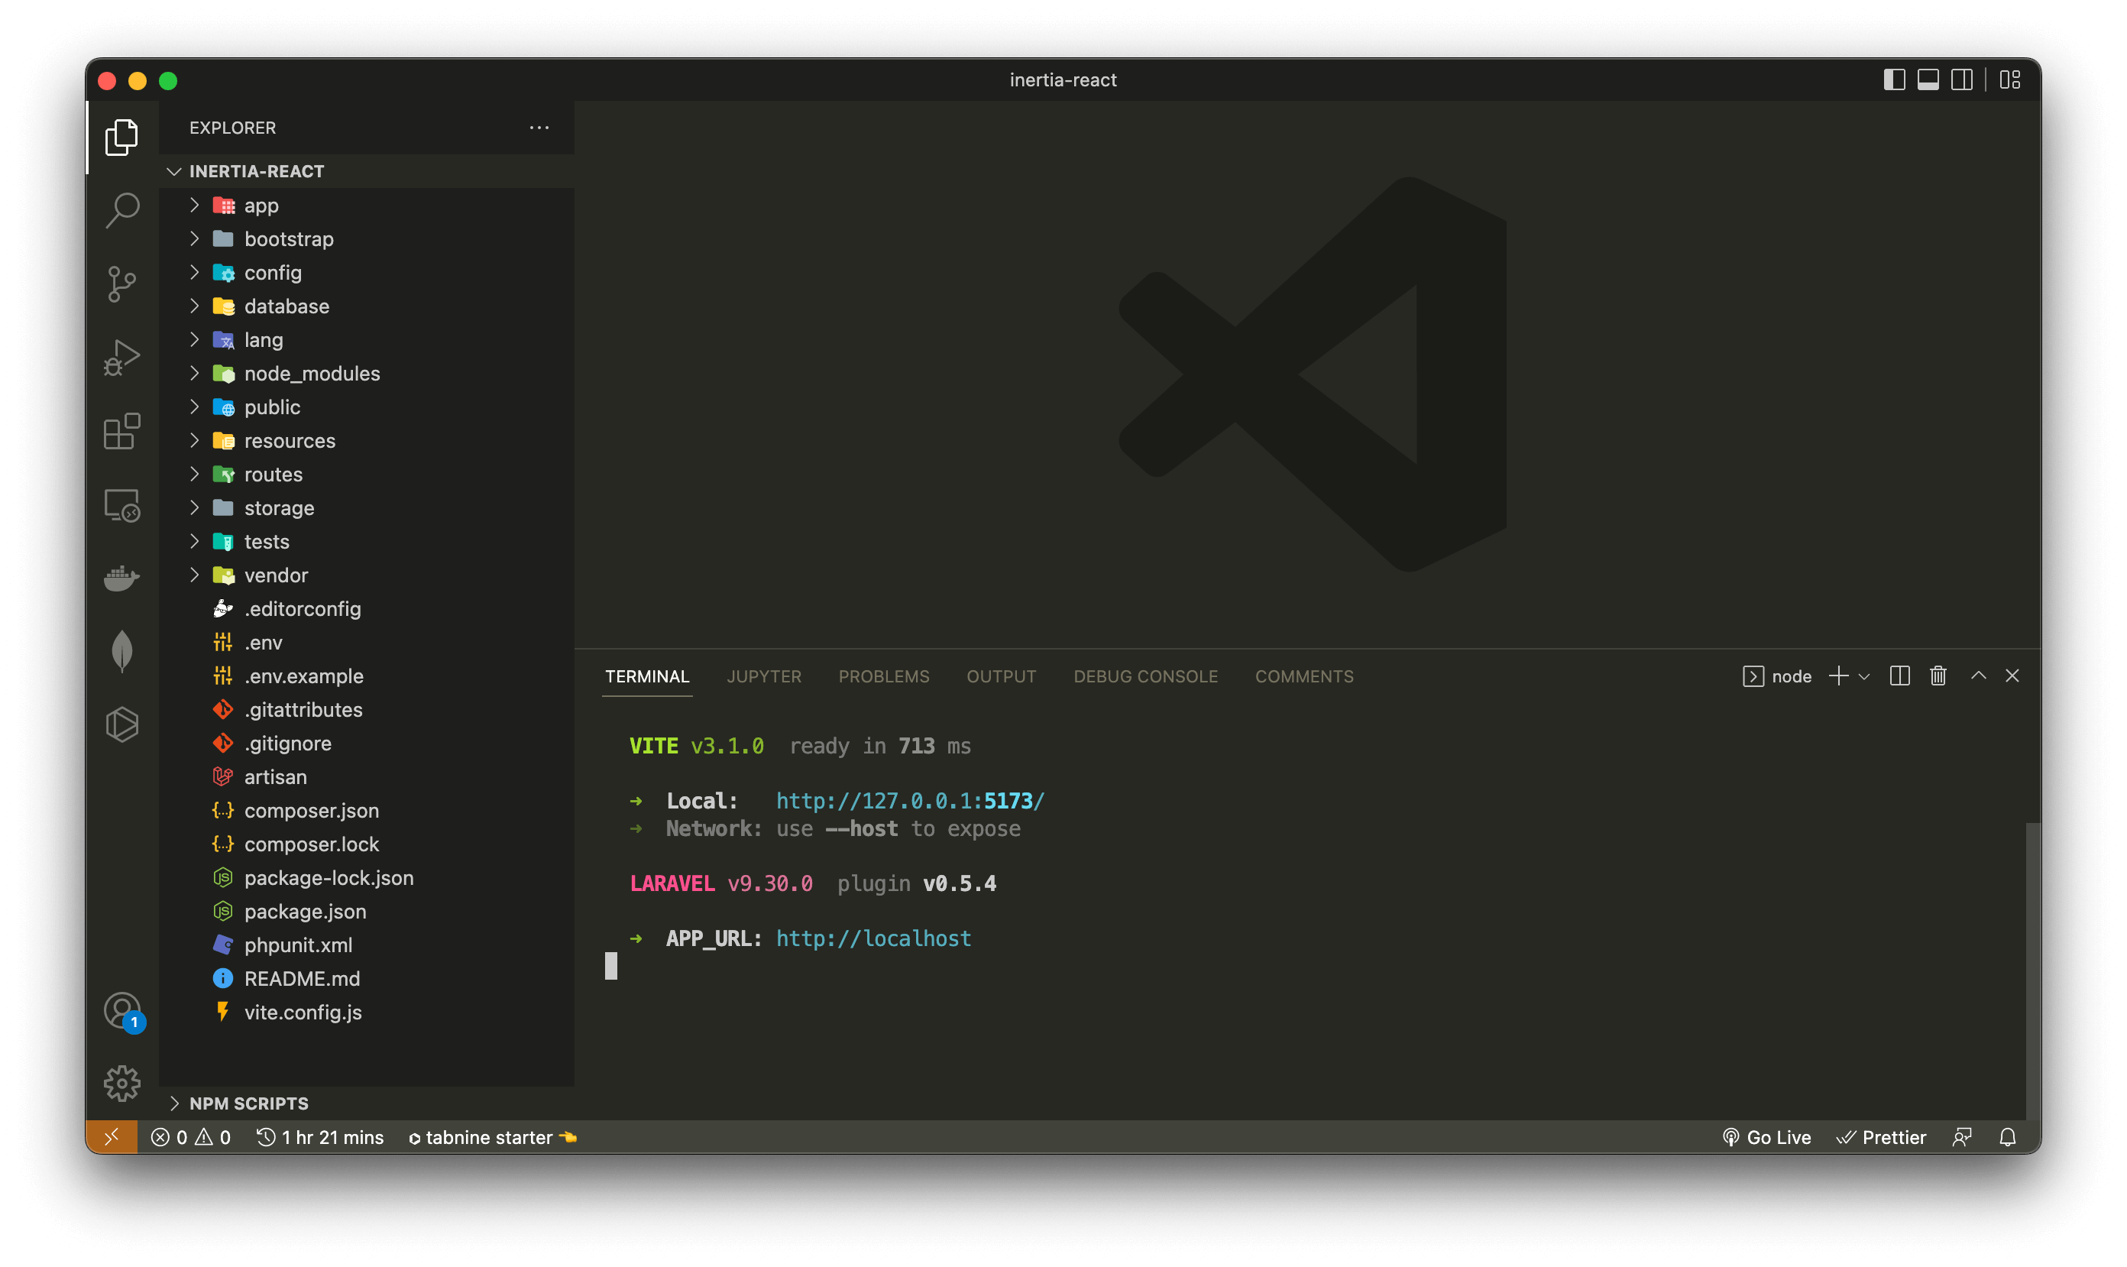Open Source Control view
This screenshot has height=1267, width=2127.
(x=122, y=284)
